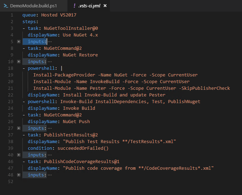This screenshot has height=195, width=242.
Task: Click the folded ellipsis after inputs on line 5
Action: click(x=50, y=42)
